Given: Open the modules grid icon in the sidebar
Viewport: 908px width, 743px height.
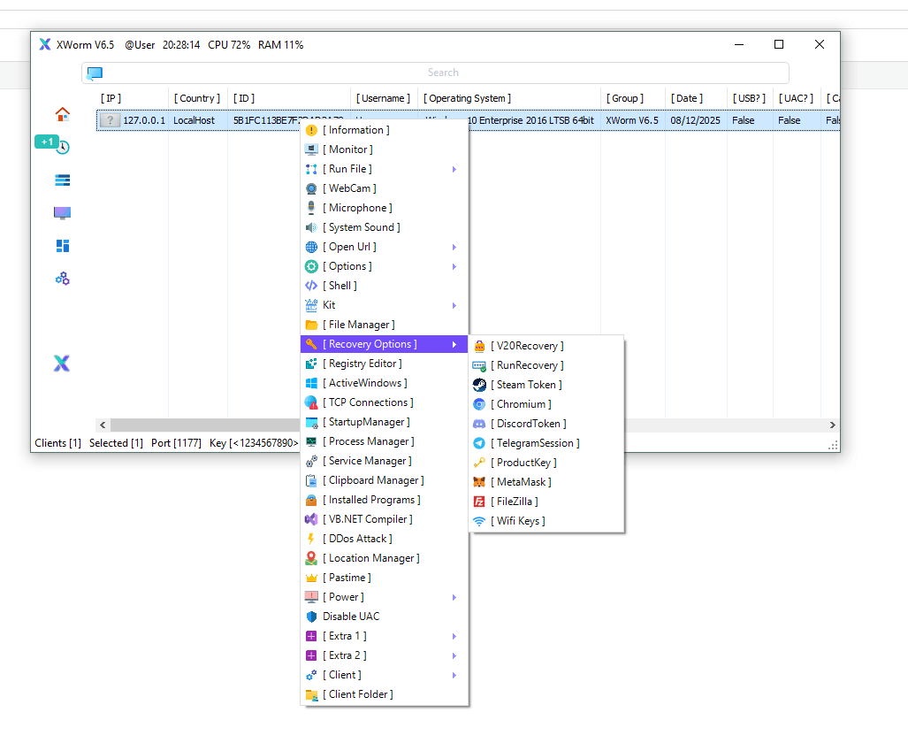Looking at the screenshot, I should pos(61,246).
